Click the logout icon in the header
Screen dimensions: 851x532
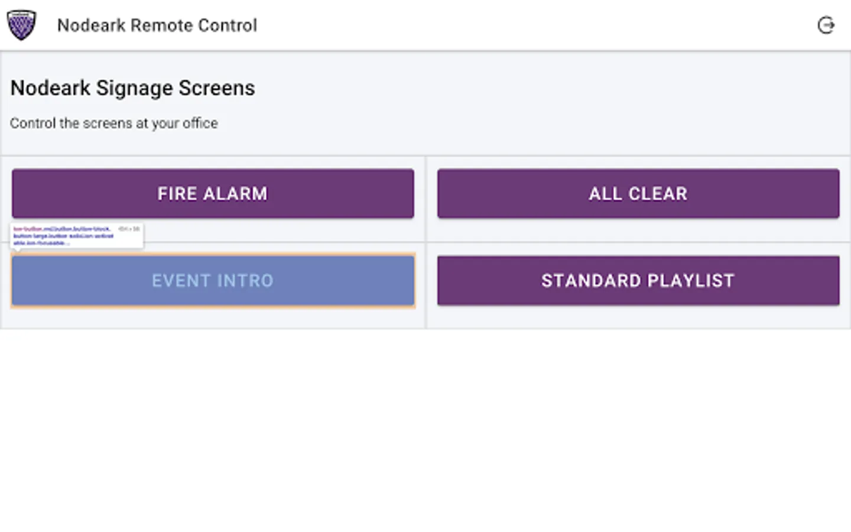[826, 25]
